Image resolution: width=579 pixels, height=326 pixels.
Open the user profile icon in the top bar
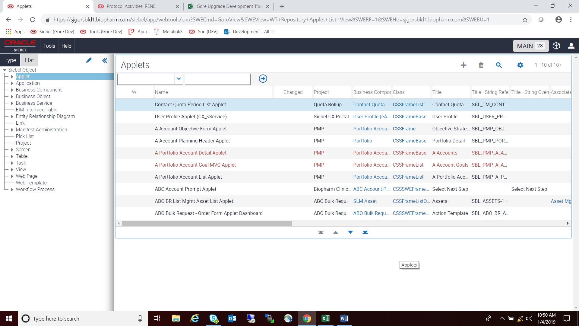(x=572, y=46)
